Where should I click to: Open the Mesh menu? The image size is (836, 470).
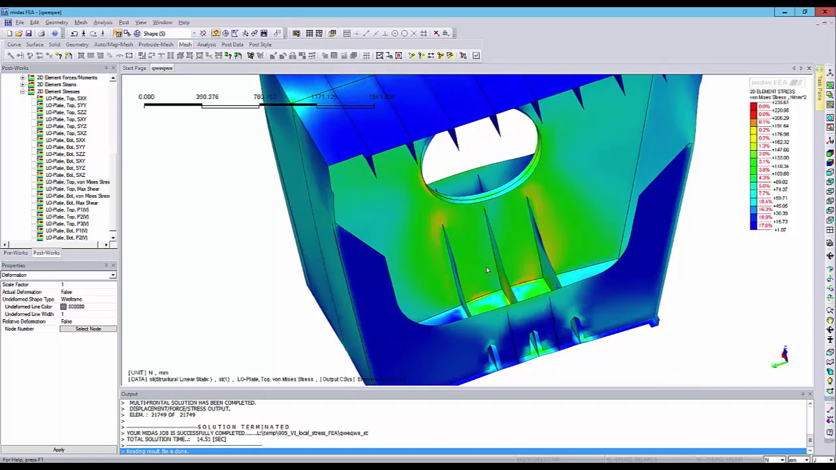tap(80, 22)
